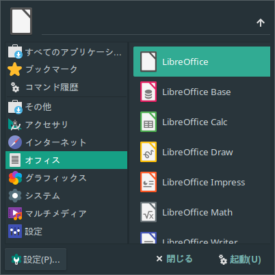Viewport: 275px width, 275px height.
Task: Show the コマンド履歴 list
Action: coord(66,87)
